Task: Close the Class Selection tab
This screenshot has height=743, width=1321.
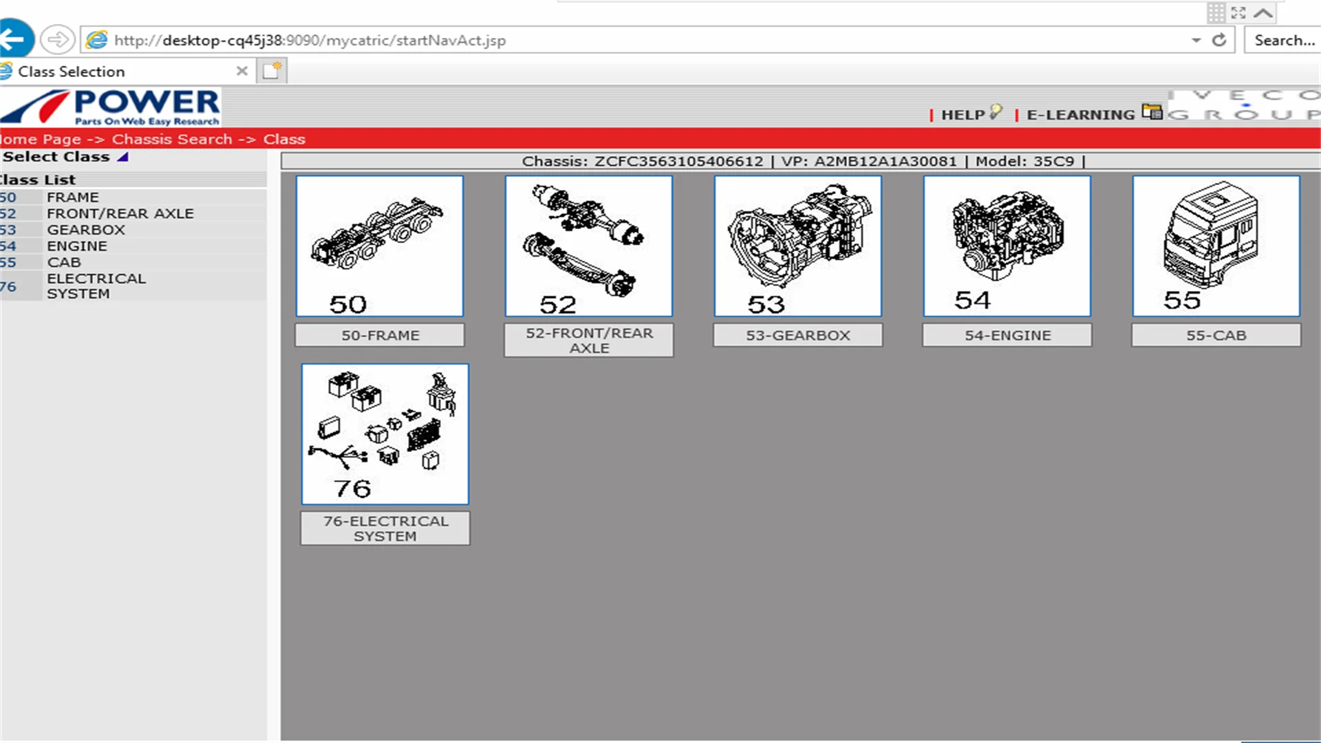Action: pyautogui.click(x=241, y=71)
